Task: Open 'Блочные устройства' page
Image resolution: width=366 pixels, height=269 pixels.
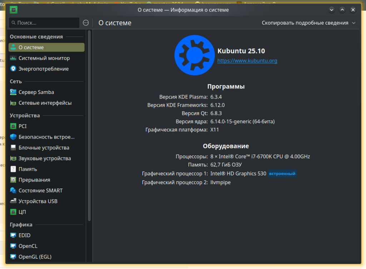Action: 46,148
